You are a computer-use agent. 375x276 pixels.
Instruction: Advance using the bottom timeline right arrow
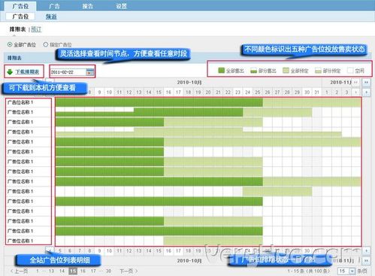[x=366, y=250]
